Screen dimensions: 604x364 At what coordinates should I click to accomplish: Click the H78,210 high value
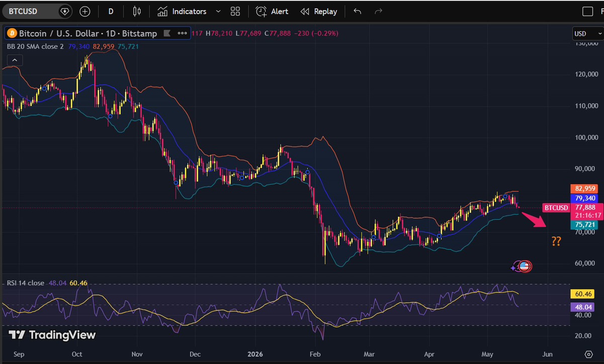click(x=219, y=33)
